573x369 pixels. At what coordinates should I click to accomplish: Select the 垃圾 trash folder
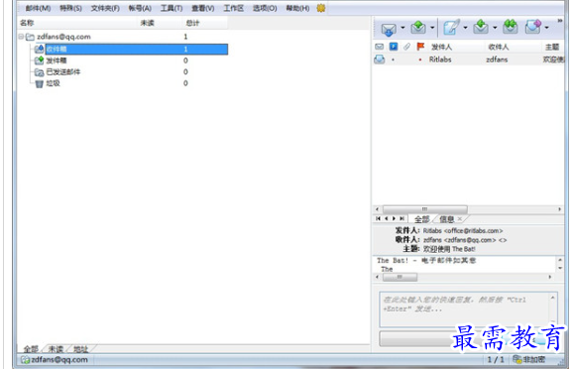tap(53, 83)
